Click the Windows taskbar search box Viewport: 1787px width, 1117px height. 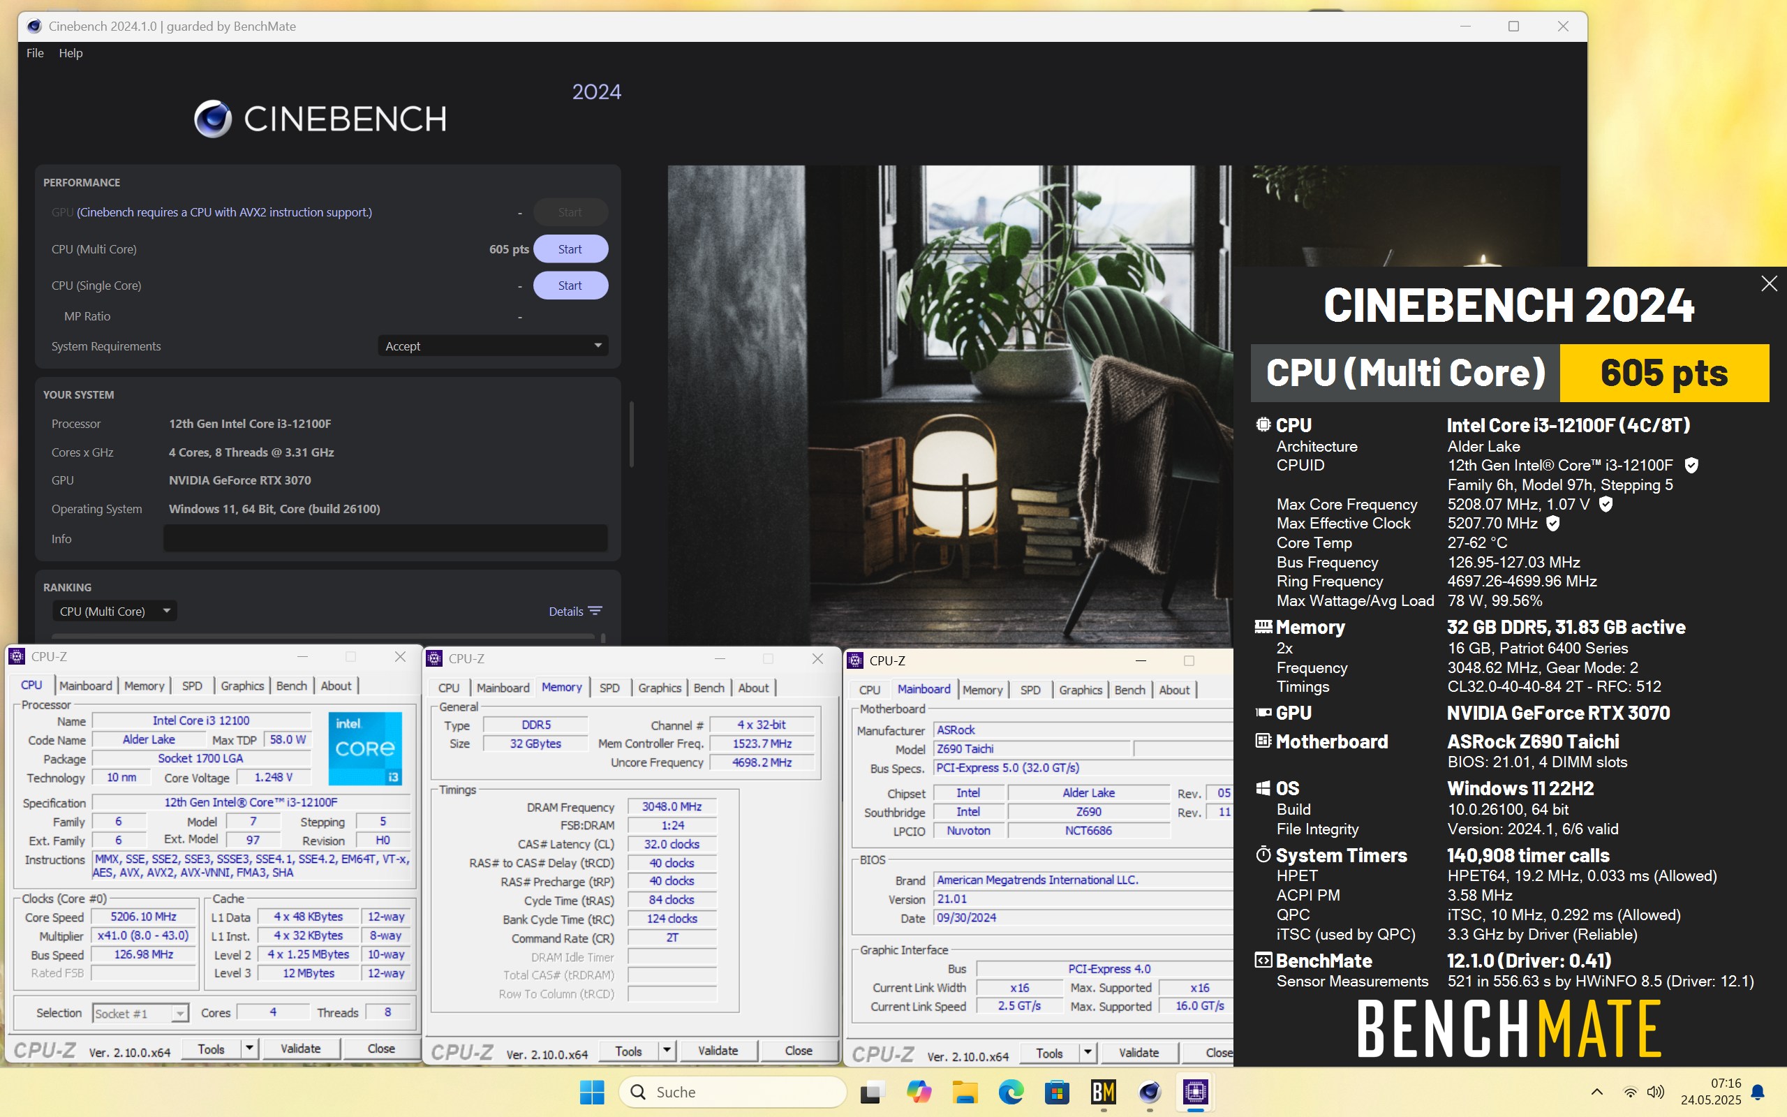coord(732,1092)
